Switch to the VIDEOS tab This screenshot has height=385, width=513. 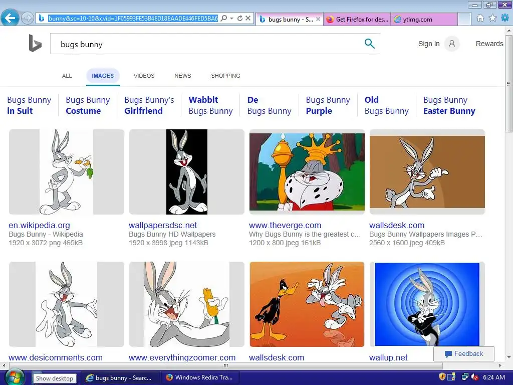(144, 76)
